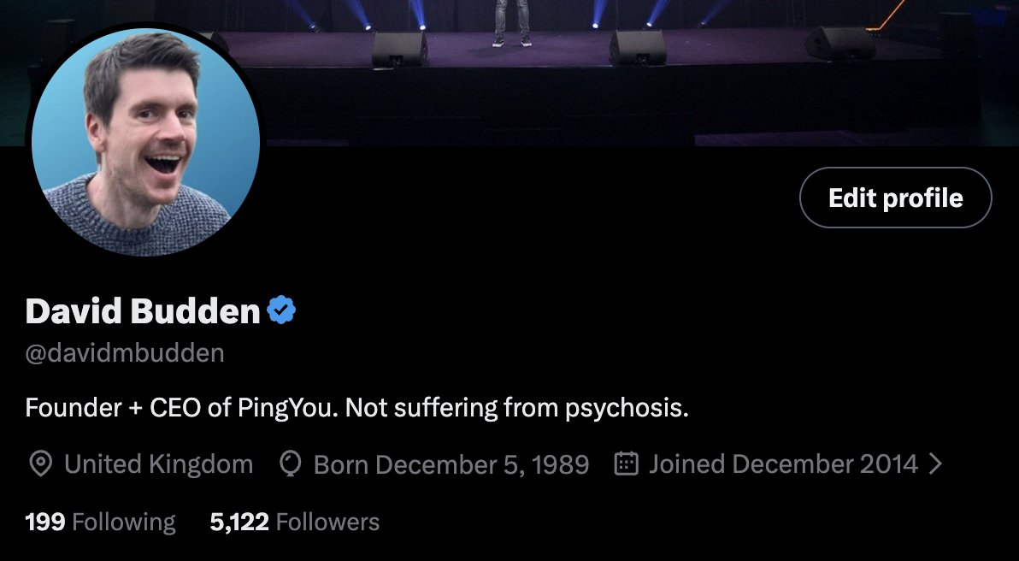Click the blue verified checkmark badge
1019x561 pixels.
coord(281,310)
